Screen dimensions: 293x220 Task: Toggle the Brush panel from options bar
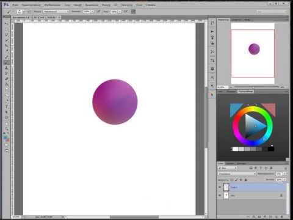point(29,12)
